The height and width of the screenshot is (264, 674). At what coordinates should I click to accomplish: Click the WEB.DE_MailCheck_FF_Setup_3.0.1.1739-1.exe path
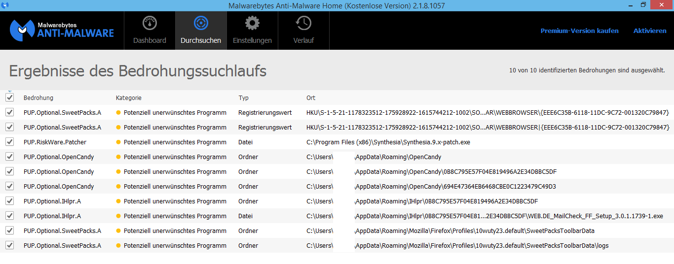click(485, 216)
